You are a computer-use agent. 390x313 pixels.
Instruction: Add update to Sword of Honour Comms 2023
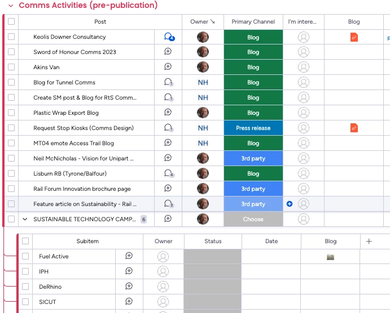[168, 52]
